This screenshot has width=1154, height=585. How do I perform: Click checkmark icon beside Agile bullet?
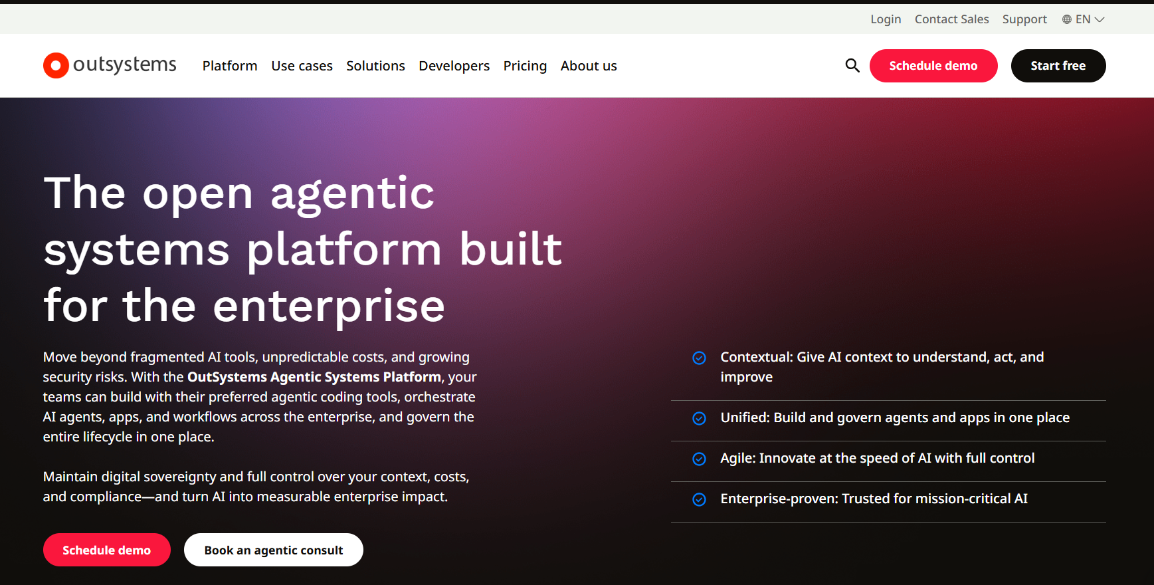699,459
